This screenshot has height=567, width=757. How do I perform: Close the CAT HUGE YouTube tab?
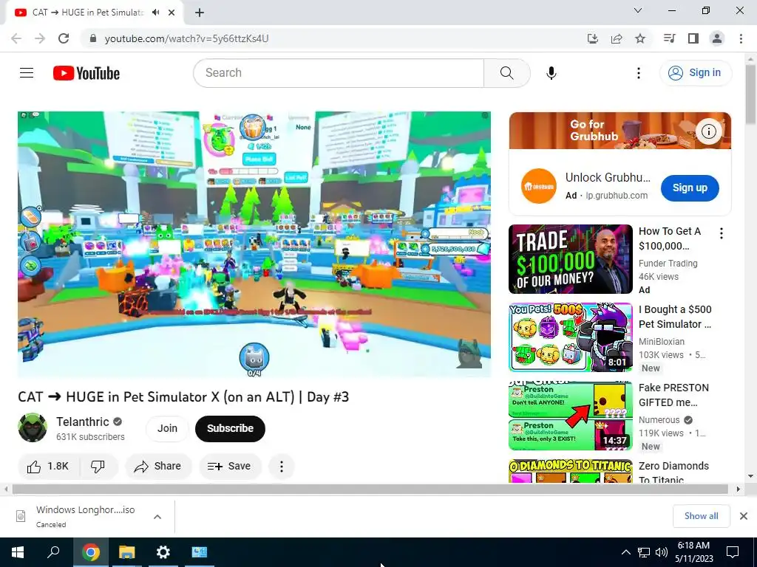172,13
